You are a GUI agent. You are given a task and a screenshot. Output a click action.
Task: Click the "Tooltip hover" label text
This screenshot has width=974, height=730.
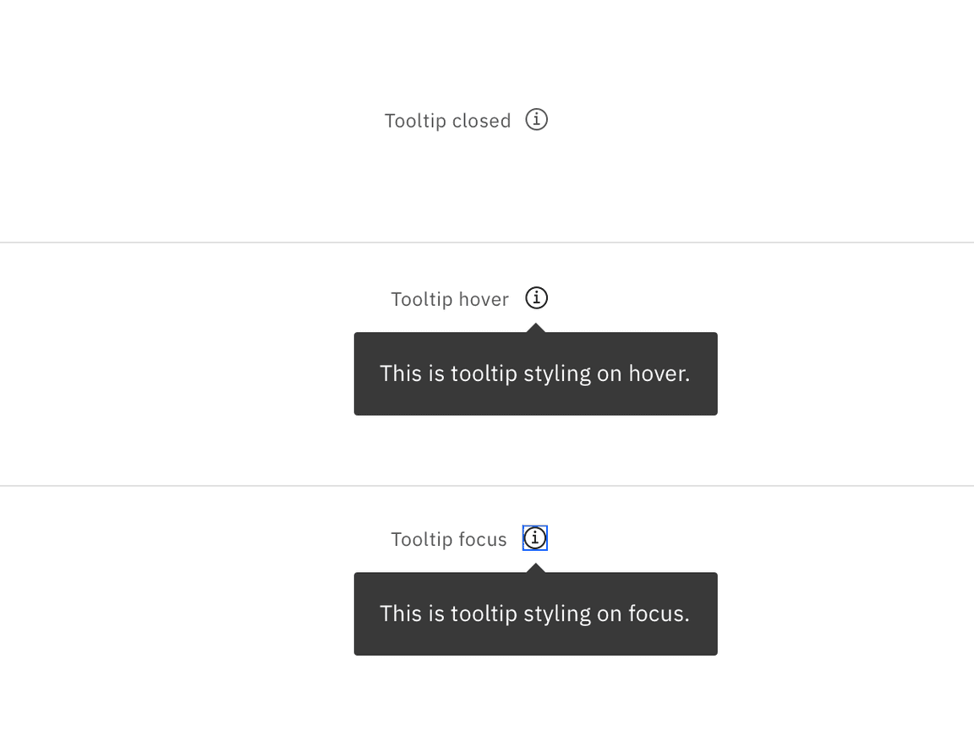click(449, 299)
